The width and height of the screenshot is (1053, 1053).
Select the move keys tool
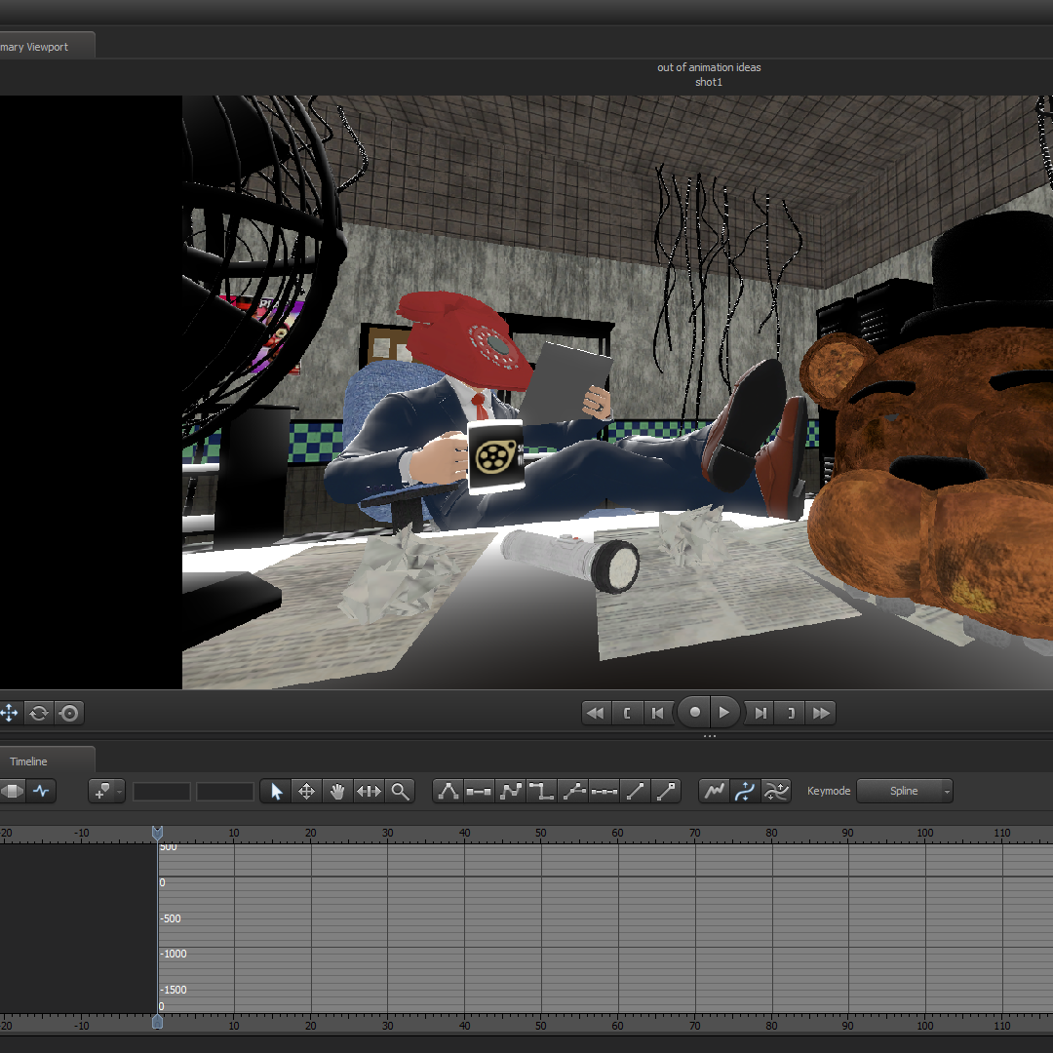(x=306, y=792)
